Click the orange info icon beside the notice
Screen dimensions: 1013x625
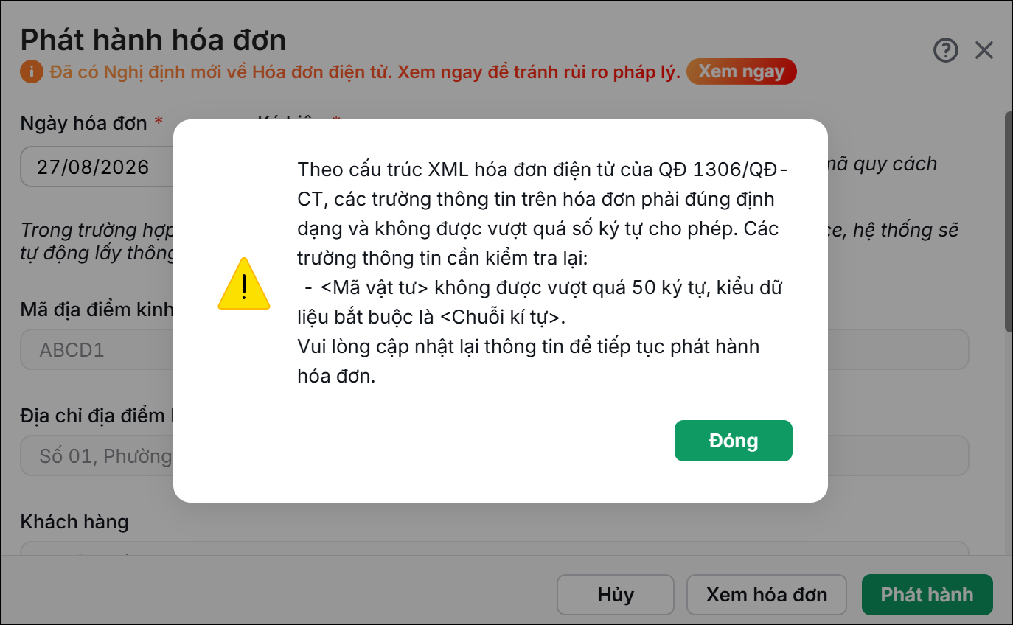[x=32, y=72]
